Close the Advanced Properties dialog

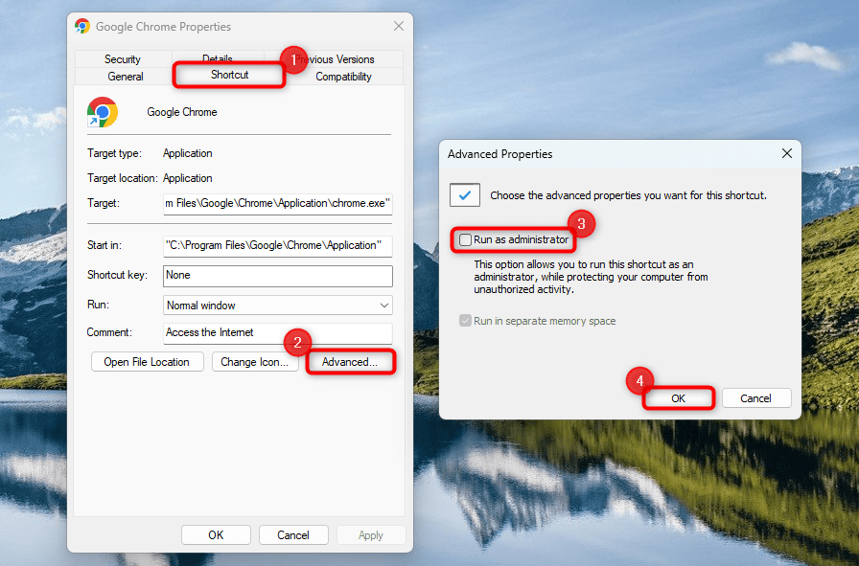point(787,154)
